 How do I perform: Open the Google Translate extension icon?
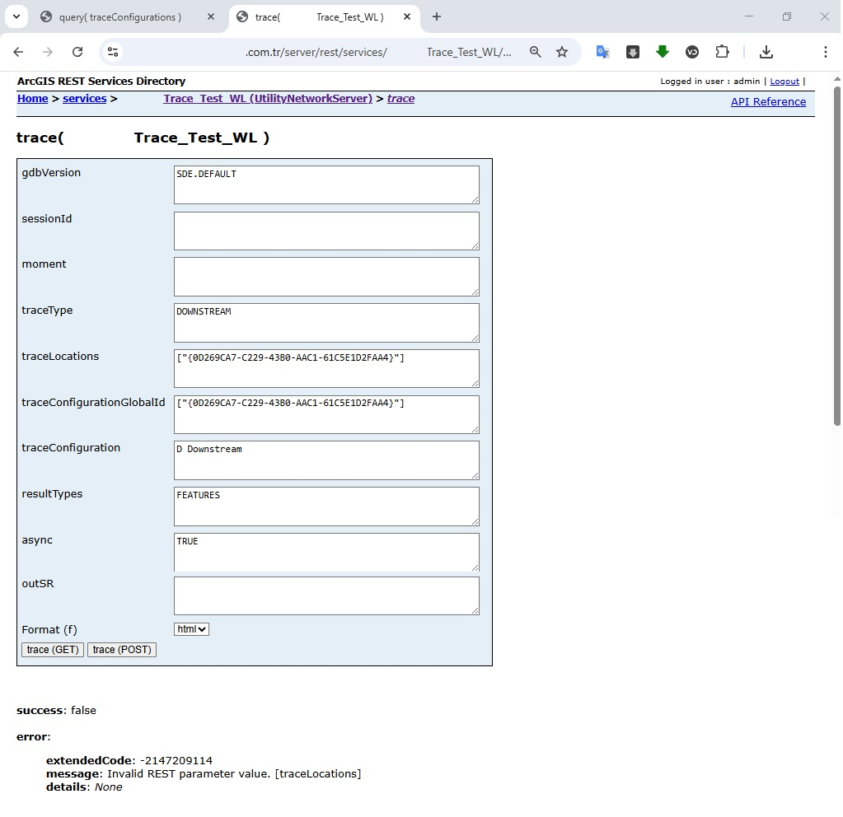coord(602,51)
